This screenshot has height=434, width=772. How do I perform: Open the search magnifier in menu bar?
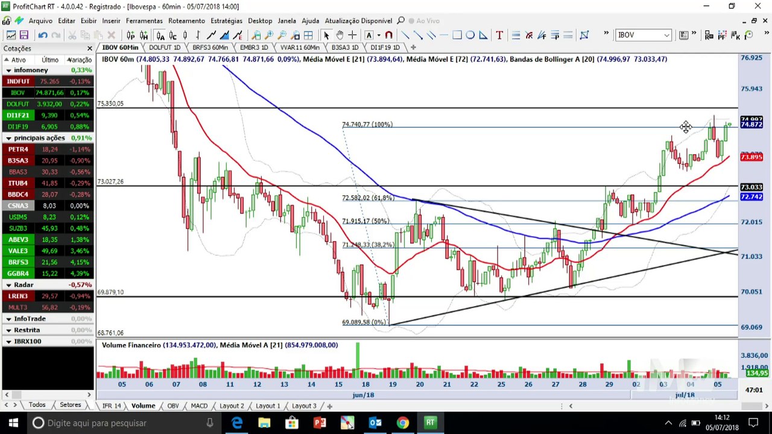tap(401, 20)
